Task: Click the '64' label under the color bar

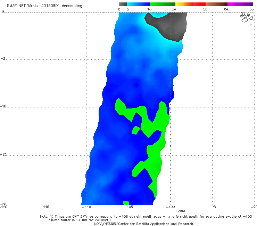Action: click(226, 9)
